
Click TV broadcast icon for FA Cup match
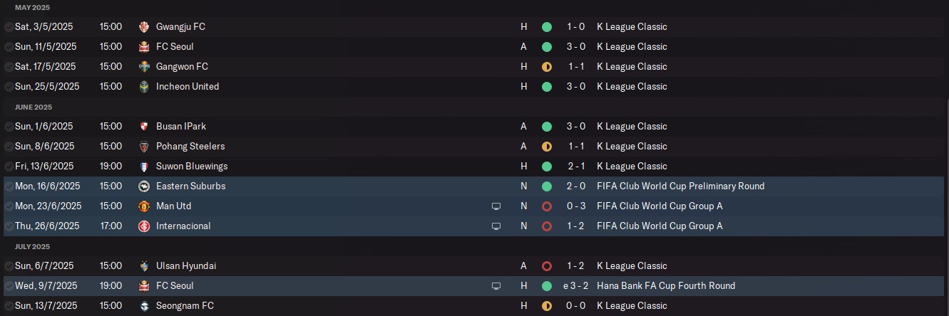click(x=496, y=286)
